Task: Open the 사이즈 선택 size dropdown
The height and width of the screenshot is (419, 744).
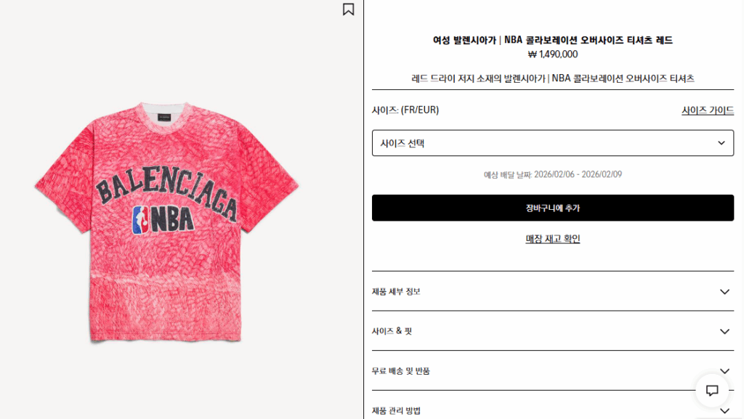Action: [553, 143]
